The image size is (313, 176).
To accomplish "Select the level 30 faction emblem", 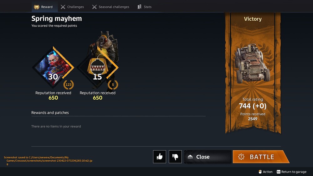I will pos(53,68).
